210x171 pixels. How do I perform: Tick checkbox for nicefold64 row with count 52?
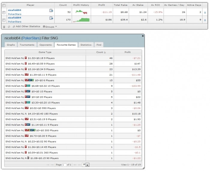coord(4,13)
